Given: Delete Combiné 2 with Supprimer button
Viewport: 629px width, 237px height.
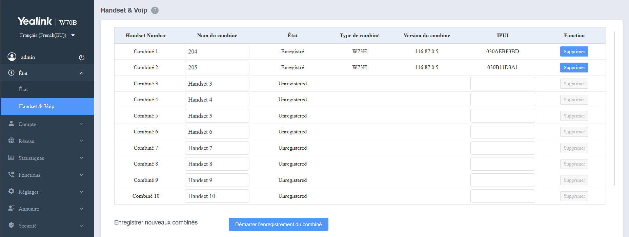Looking at the screenshot, I should pyautogui.click(x=574, y=67).
